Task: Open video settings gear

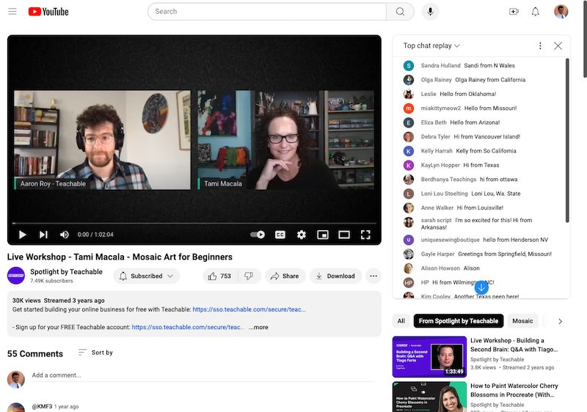Action: [x=301, y=235]
